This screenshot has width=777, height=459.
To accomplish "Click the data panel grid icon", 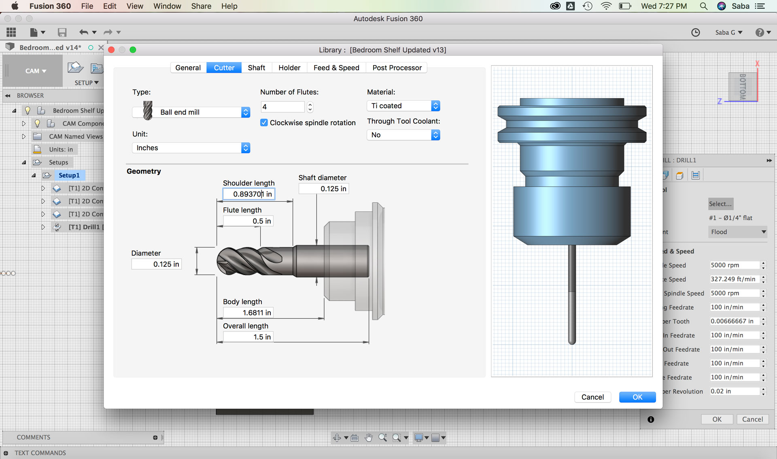I will coord(11,32).
